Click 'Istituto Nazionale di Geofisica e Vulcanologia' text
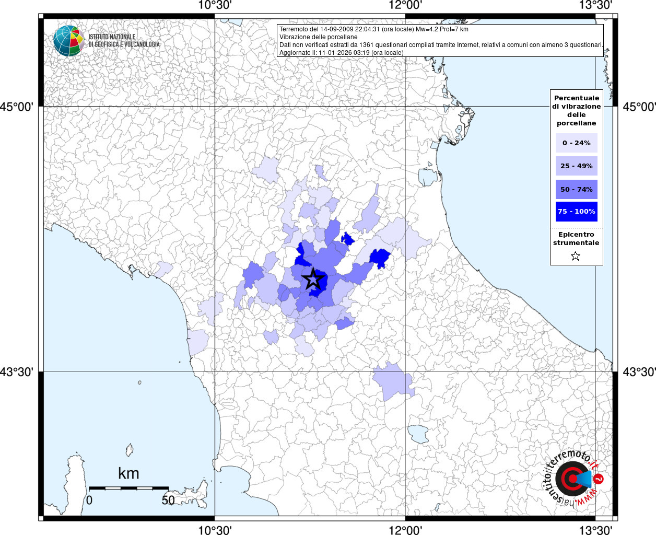 pos(124,41)
